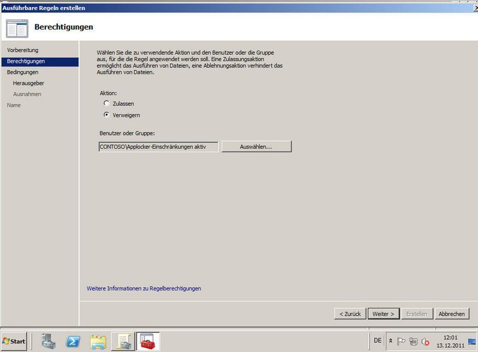Open Weitere Informationen zu Regelberechtigungen link
Image resolution: width=478 pixels, height=352 pixels.
coord(144,288)
